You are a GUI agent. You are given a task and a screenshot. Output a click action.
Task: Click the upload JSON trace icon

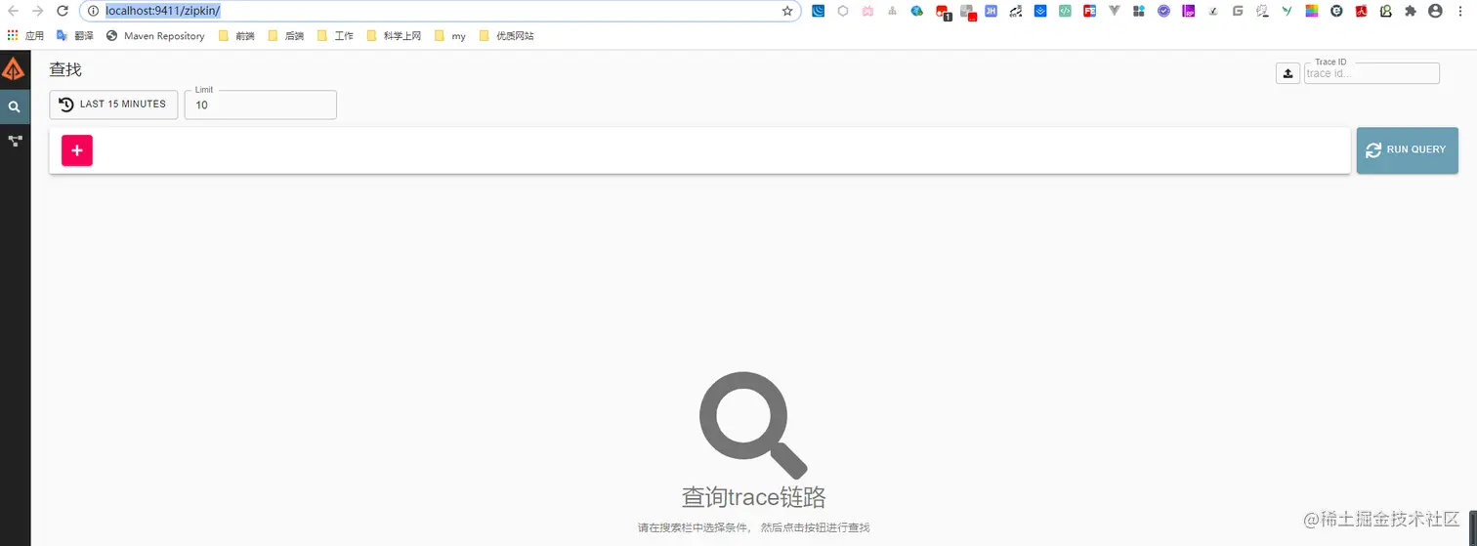1287,73
